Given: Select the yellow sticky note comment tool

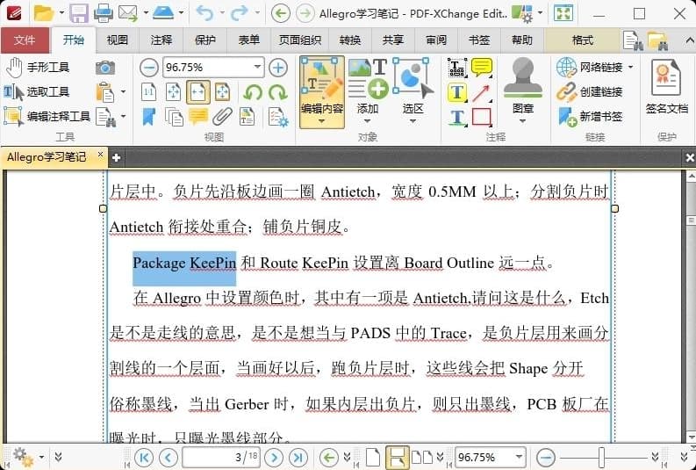Looking at the screenshot, I should click(x=482, y=68).
